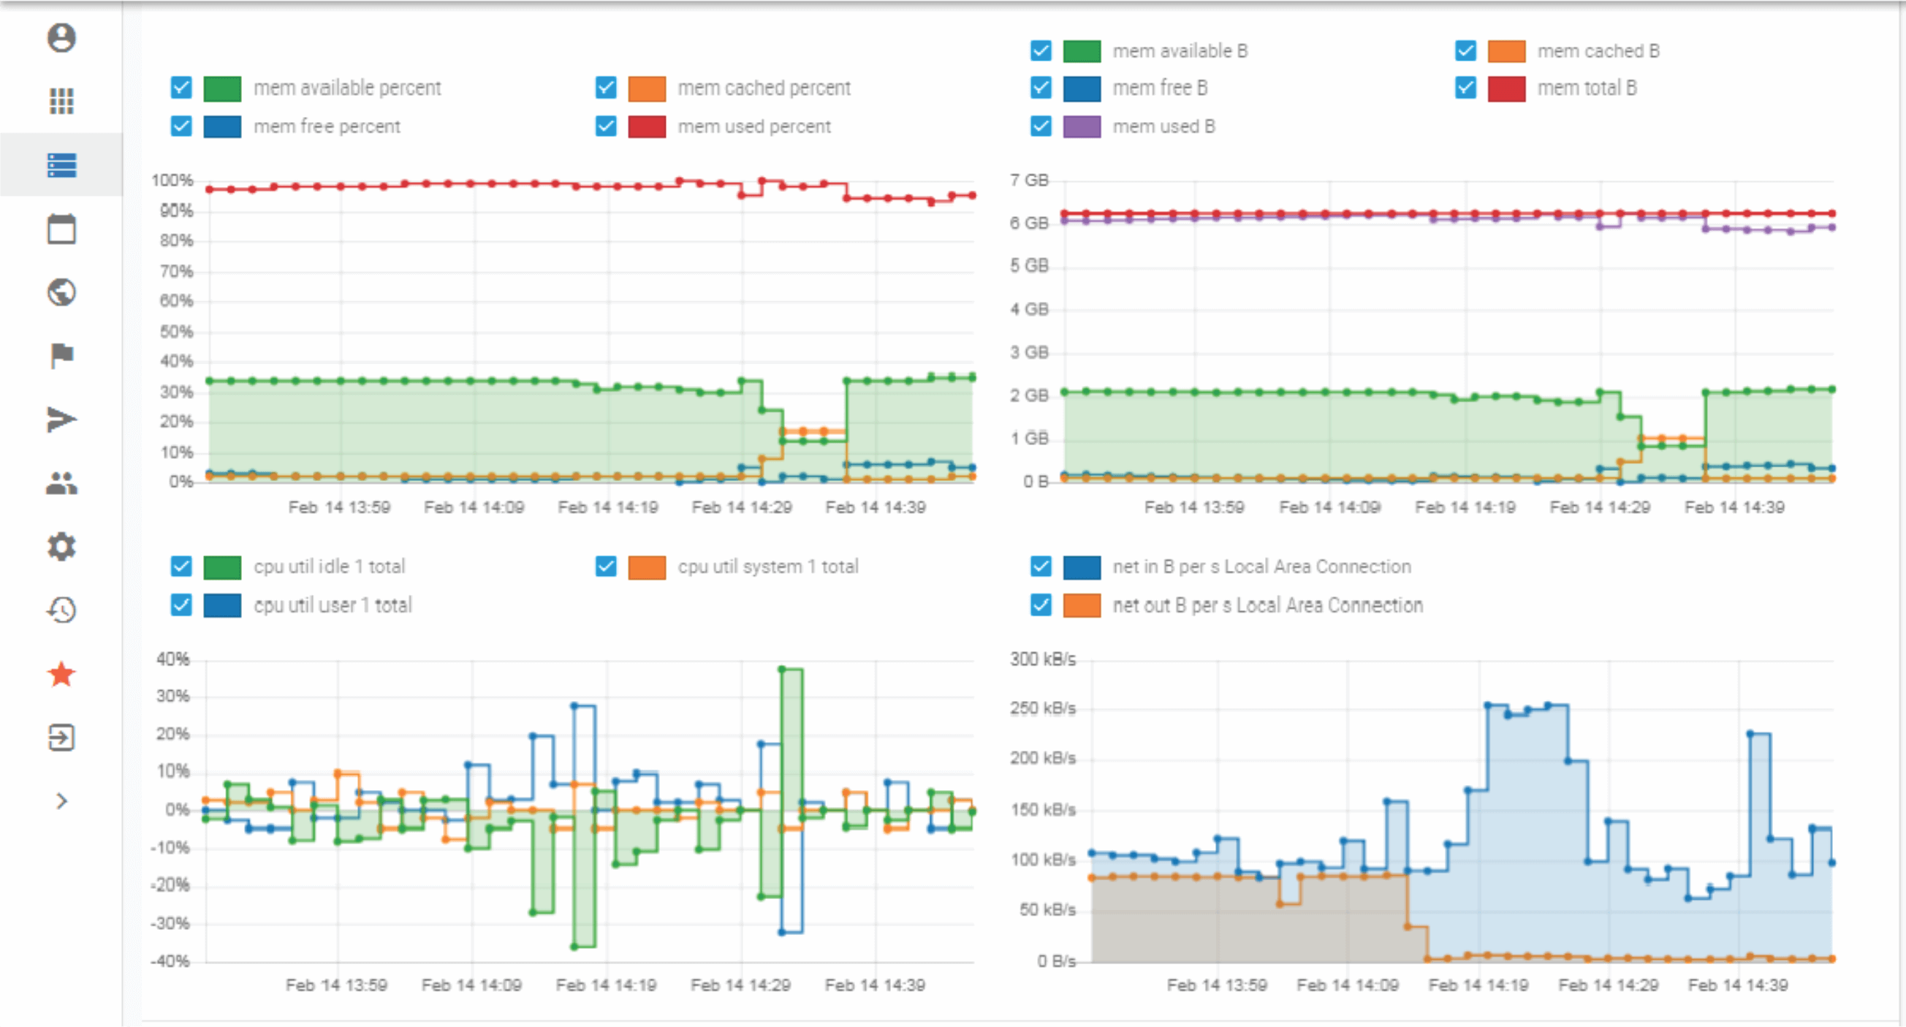Image resolution: width=1906 pixels, height=1027 pixels.
Task: Click mem total B red color swatch
Action: pyautogui.click(x=1506, y=88)
